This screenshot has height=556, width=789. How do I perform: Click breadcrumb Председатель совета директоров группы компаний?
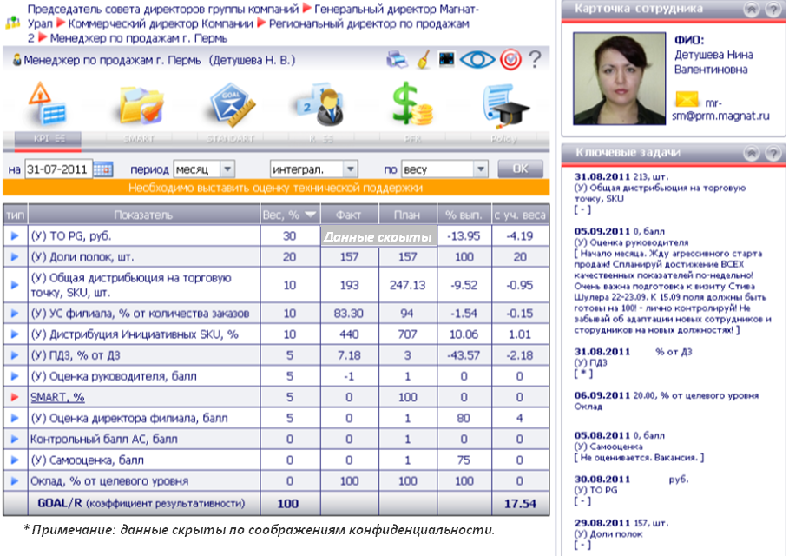(x=163, y=9)
